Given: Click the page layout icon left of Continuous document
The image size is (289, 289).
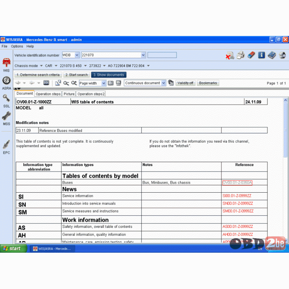Looking at the screenshot, I should [119, 83].
